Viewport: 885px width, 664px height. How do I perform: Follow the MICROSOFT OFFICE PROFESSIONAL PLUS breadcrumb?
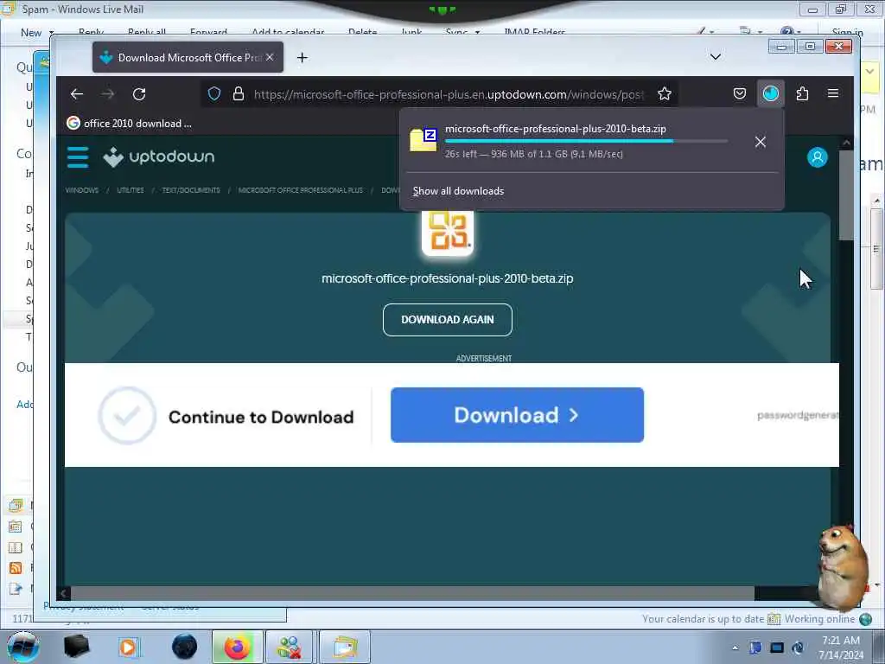pos(300,190)
